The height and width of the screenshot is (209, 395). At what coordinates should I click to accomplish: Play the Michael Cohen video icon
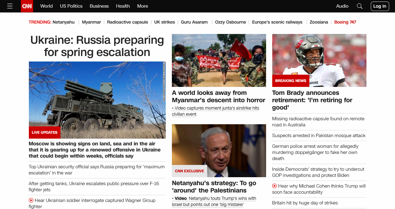point(274,186)
